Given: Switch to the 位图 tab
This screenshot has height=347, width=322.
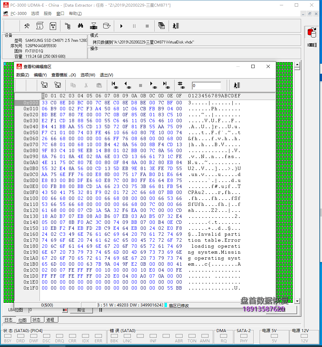Looking at the screenshot, I should click(x=23, y=320).
